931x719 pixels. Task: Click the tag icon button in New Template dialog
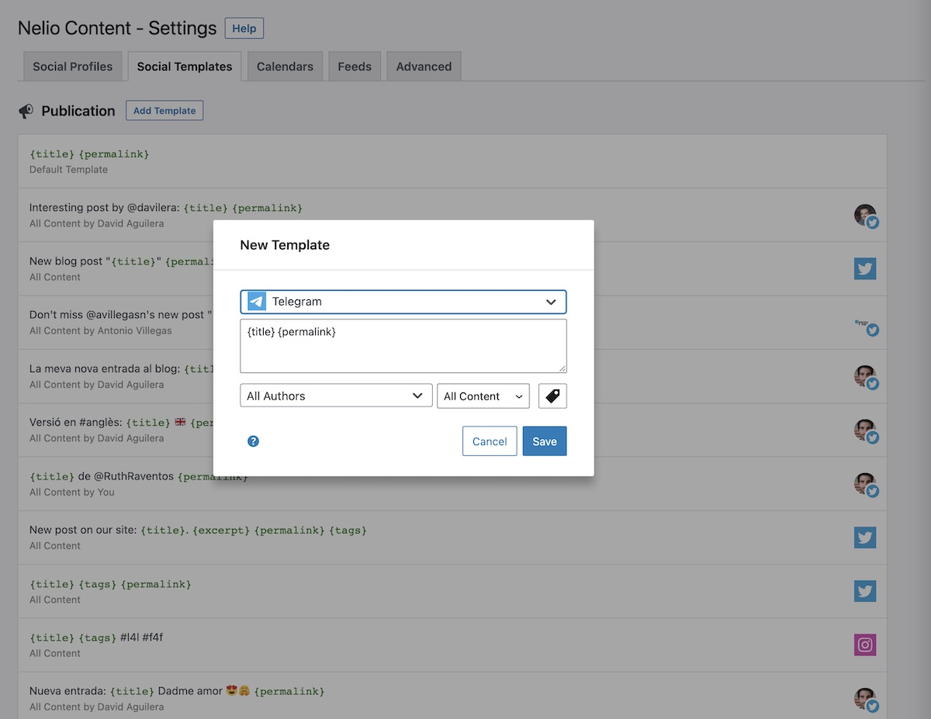(552, 396)
